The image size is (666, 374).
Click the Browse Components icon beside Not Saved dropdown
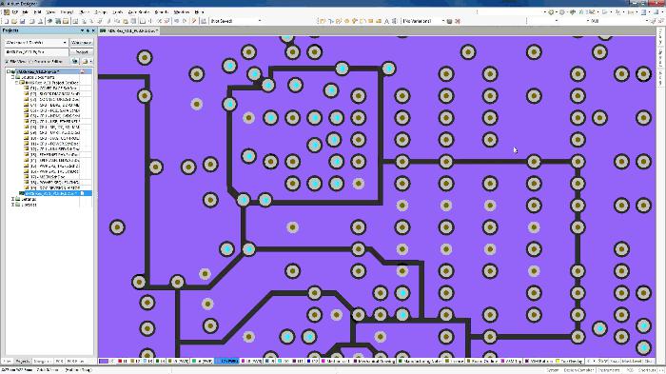[204, 21]
